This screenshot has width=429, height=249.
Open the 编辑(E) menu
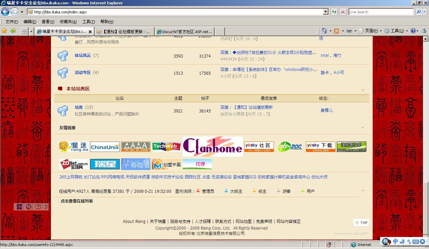[30, 22]
